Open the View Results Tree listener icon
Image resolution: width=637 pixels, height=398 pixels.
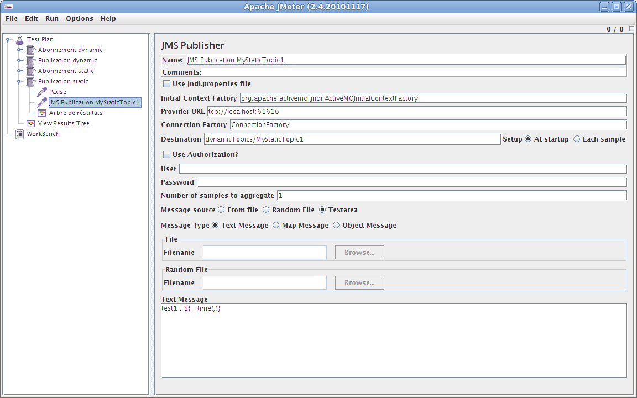point(30,123)
